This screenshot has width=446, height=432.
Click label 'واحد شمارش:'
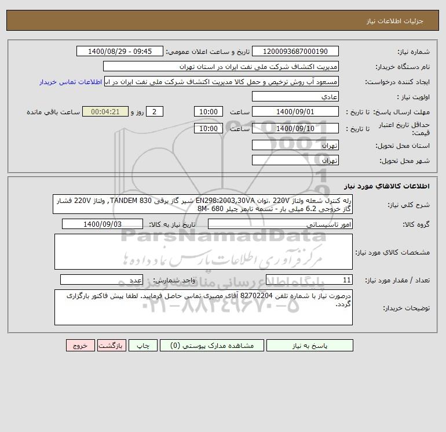pyautogui.click(x=174, y=280)
